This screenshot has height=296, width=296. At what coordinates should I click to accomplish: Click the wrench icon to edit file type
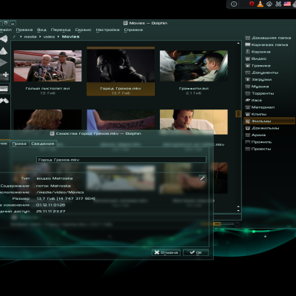(202, 178)
